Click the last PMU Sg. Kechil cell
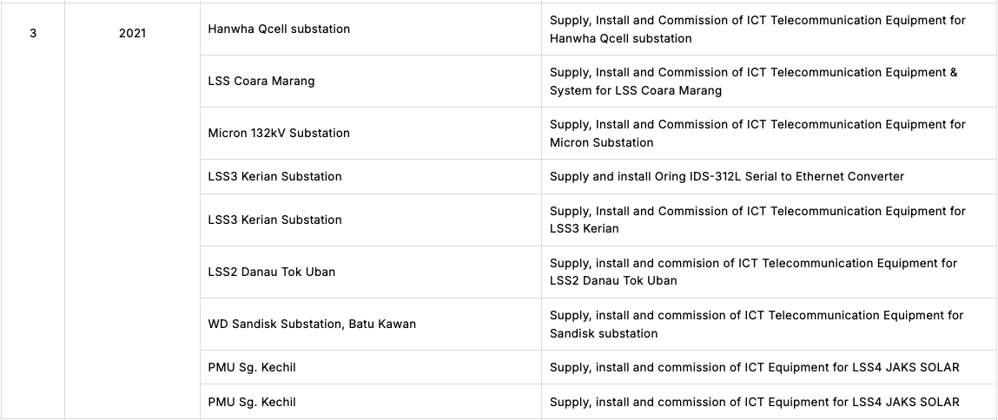This screenshot has width=998, height=420. [252, 403]
